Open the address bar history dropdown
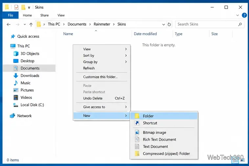The height and width of the screenshot is (166, 249). pyautogui.click(x=163, y=24)
